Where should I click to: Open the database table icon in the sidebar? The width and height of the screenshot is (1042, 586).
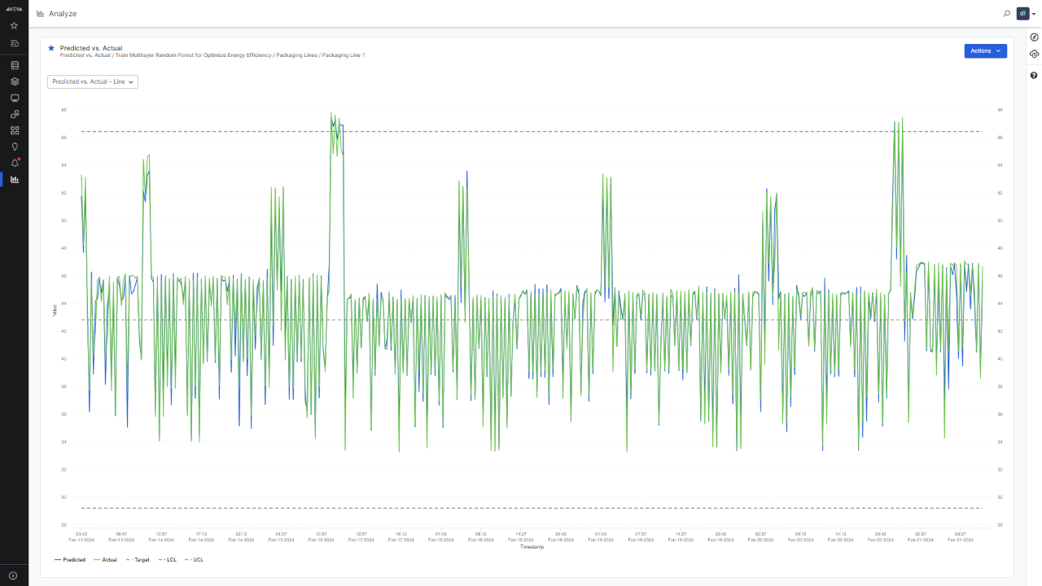14,65
